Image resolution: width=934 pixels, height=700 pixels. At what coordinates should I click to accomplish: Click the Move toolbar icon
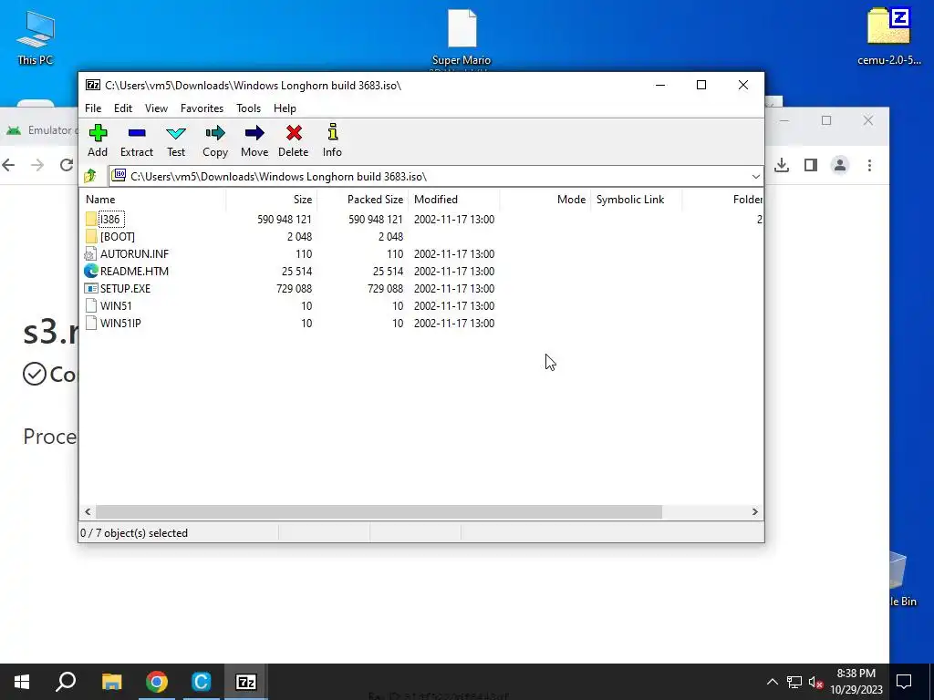tap(254, 133)
